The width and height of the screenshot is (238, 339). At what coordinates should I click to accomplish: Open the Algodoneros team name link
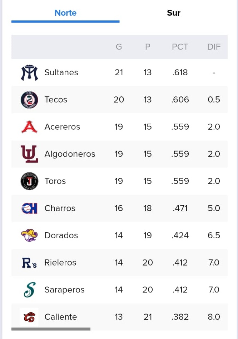point(70,154)
